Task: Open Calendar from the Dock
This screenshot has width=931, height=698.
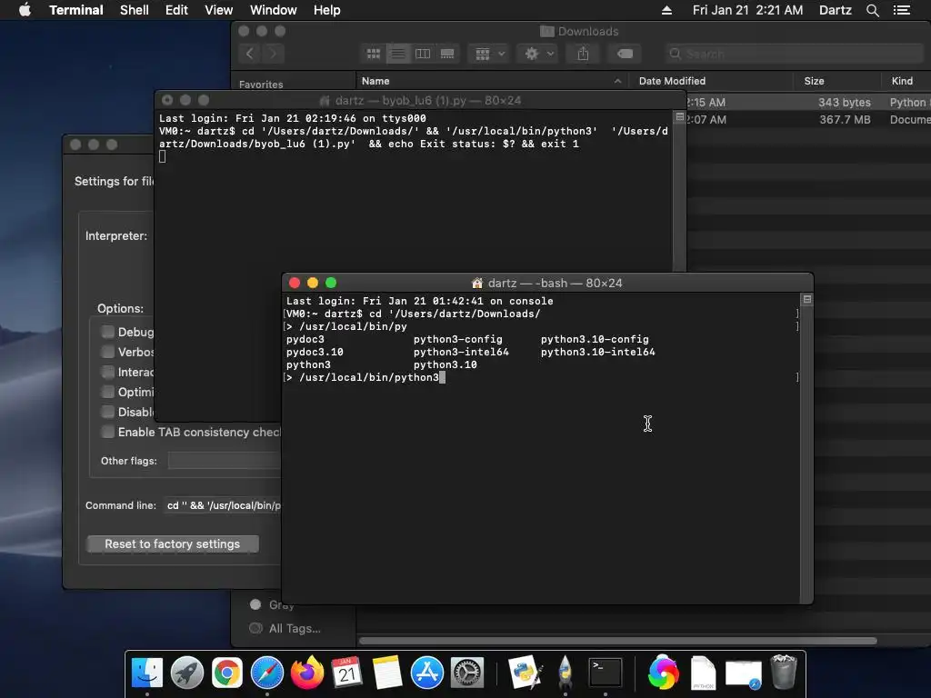Action: pyautogui.click(x=346, y=673)
